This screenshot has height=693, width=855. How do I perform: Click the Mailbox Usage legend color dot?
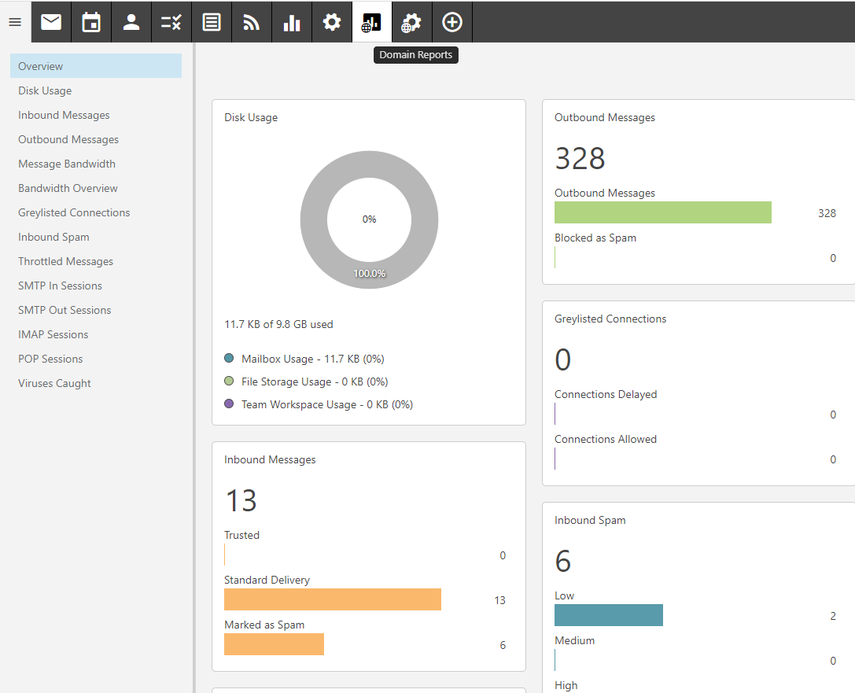(x=229, y=359)
